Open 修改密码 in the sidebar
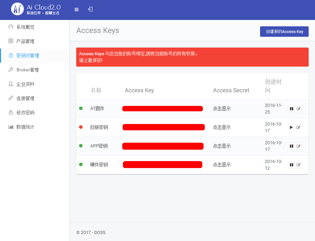 [x=35, y=113]
